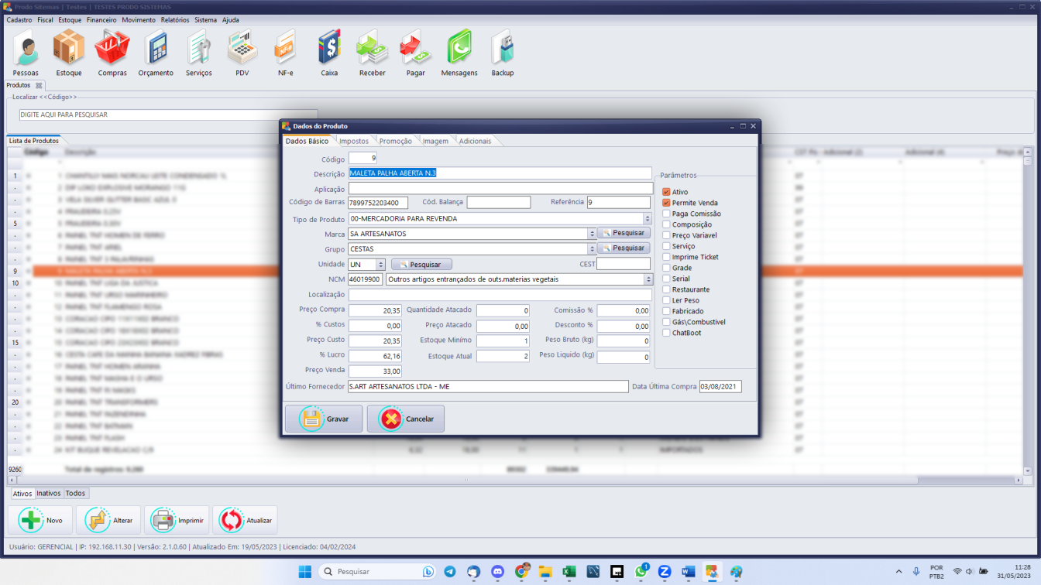The width and height of the screenshot is (1041, 585).
Task: Open the PDV cash register icon
Action: [242, 53]
